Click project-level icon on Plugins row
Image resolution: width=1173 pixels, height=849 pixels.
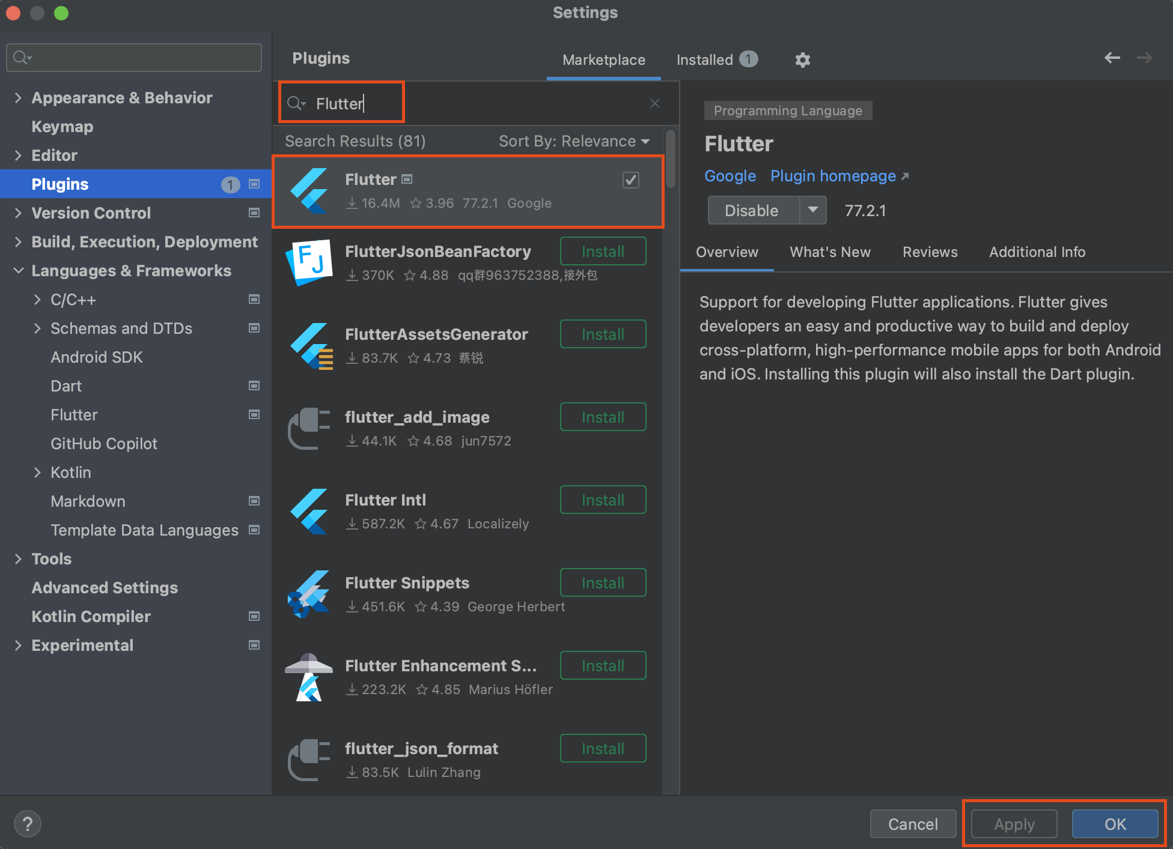(x=254, y=184)
